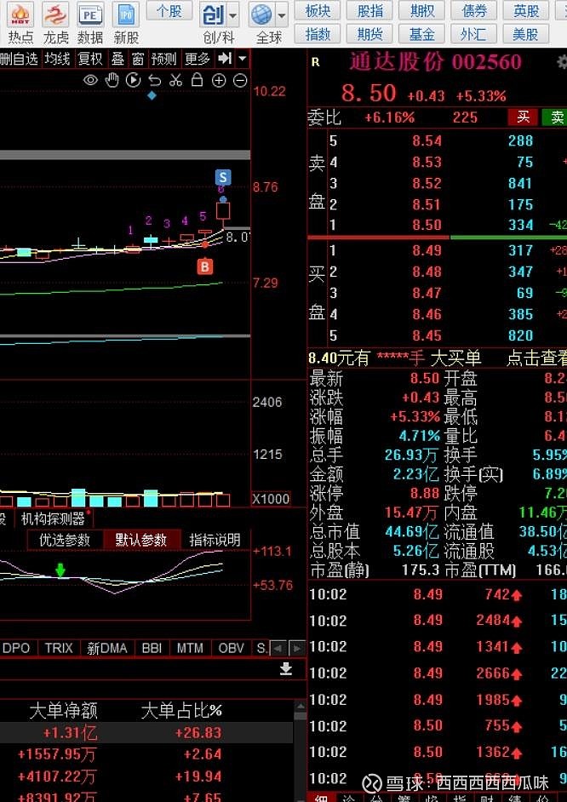This screenshot has height=802, width=567.
Task: Expand the 全球 dropdown arrow
Action: coord(282,16)
